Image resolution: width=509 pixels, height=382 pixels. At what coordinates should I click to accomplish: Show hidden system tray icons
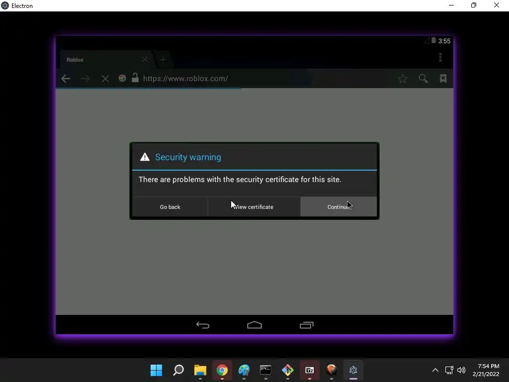click(435, 370)
